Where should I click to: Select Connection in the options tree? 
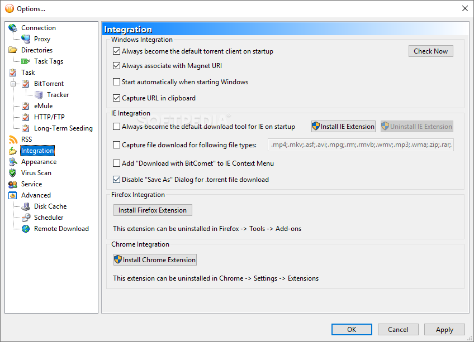(x=39, y=28)
